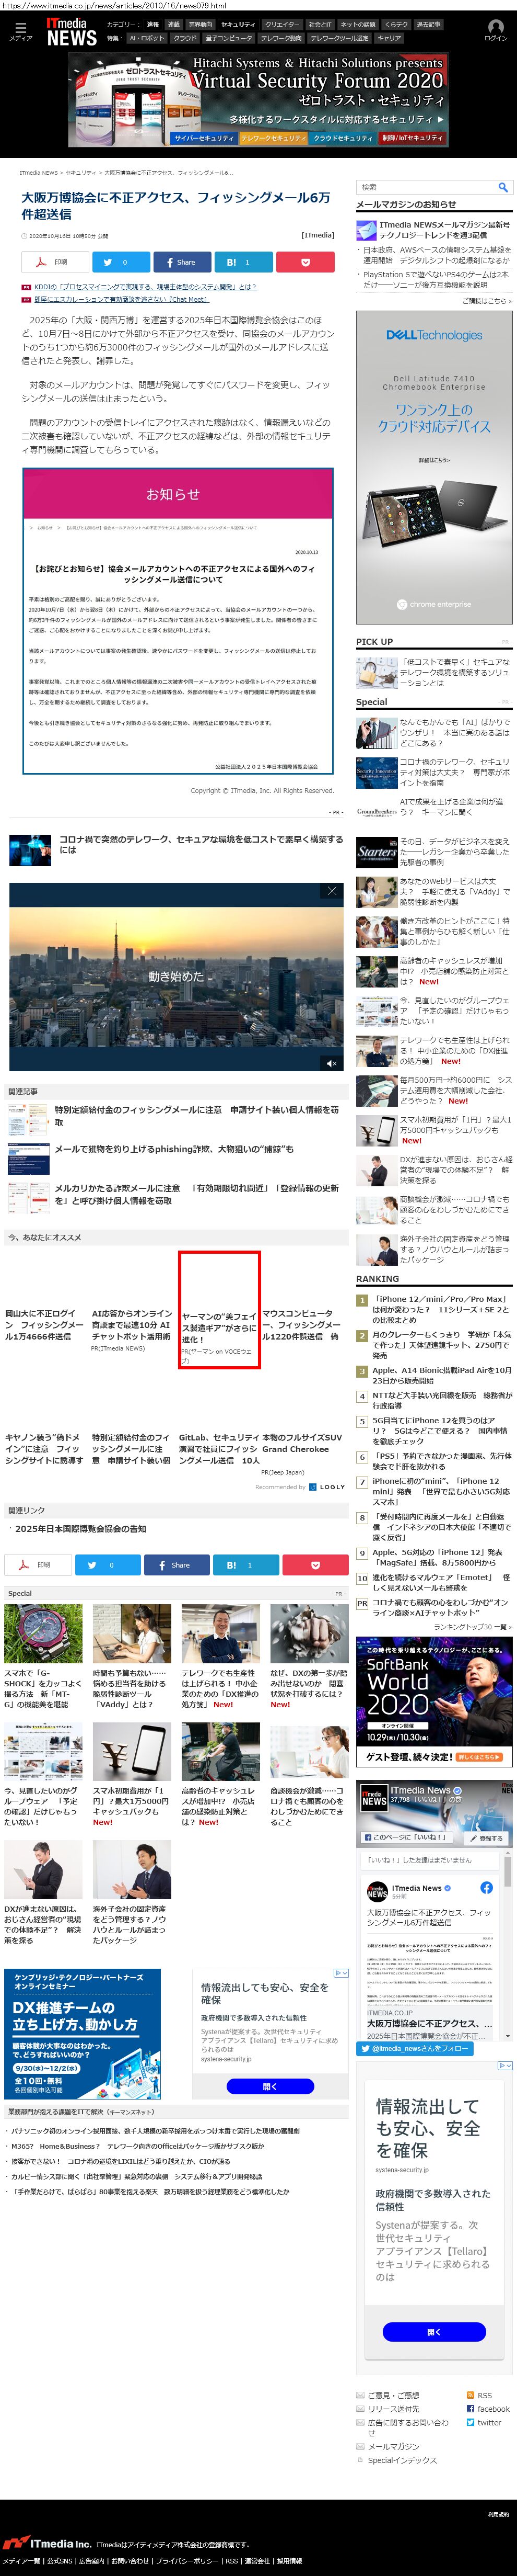Click SoftBank World 2020 banner

pyautogui.click(x=434, y=1701)
